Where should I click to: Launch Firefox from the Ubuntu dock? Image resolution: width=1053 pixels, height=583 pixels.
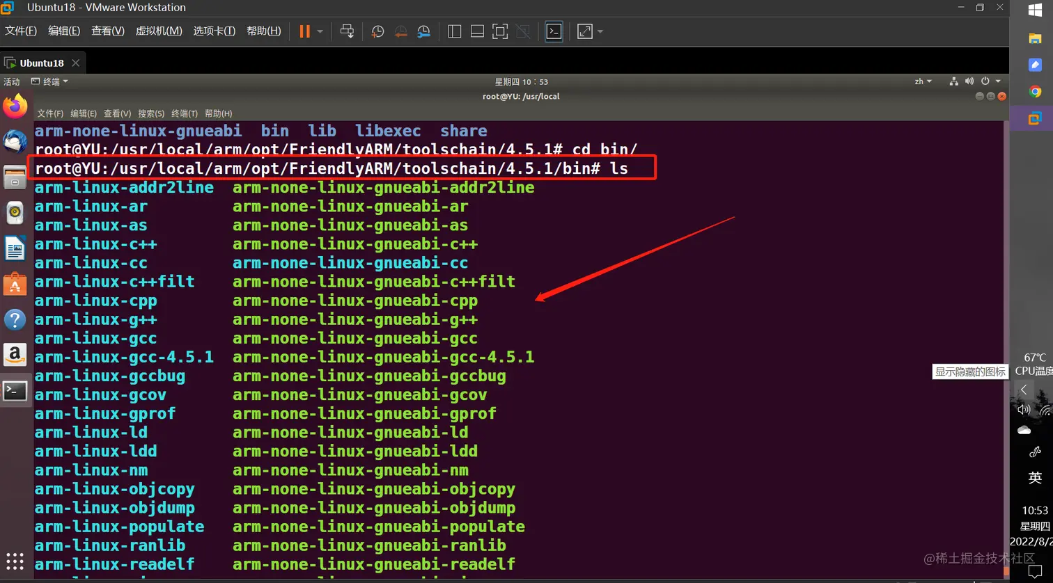pyautogui.click(x=15, y=106)
